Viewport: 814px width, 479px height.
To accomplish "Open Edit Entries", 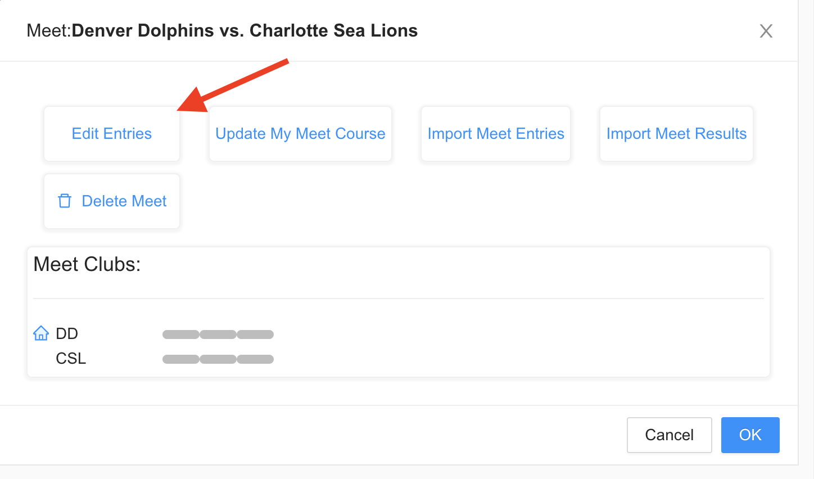I will 112,134.
